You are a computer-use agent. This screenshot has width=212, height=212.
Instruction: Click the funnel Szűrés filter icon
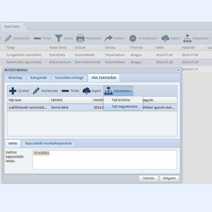[59, 38]
